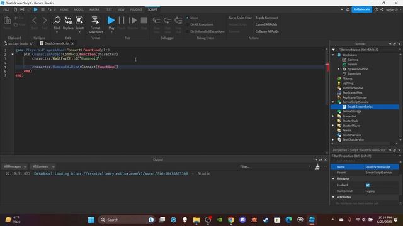This screenshot has width=403, height=226.
Task: Open Discord from the taskbar
Action: click(x=242, y=220)
